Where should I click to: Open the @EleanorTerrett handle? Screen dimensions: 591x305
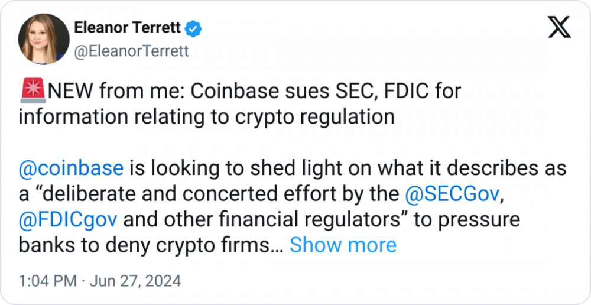point(131,51)
